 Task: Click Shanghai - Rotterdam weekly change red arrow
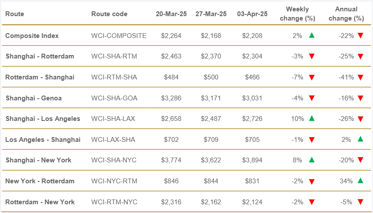pyautogui.click(x=311, y=56)
